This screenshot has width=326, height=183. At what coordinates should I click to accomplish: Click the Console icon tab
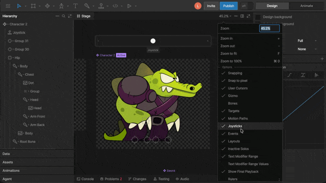coord(78,179)
